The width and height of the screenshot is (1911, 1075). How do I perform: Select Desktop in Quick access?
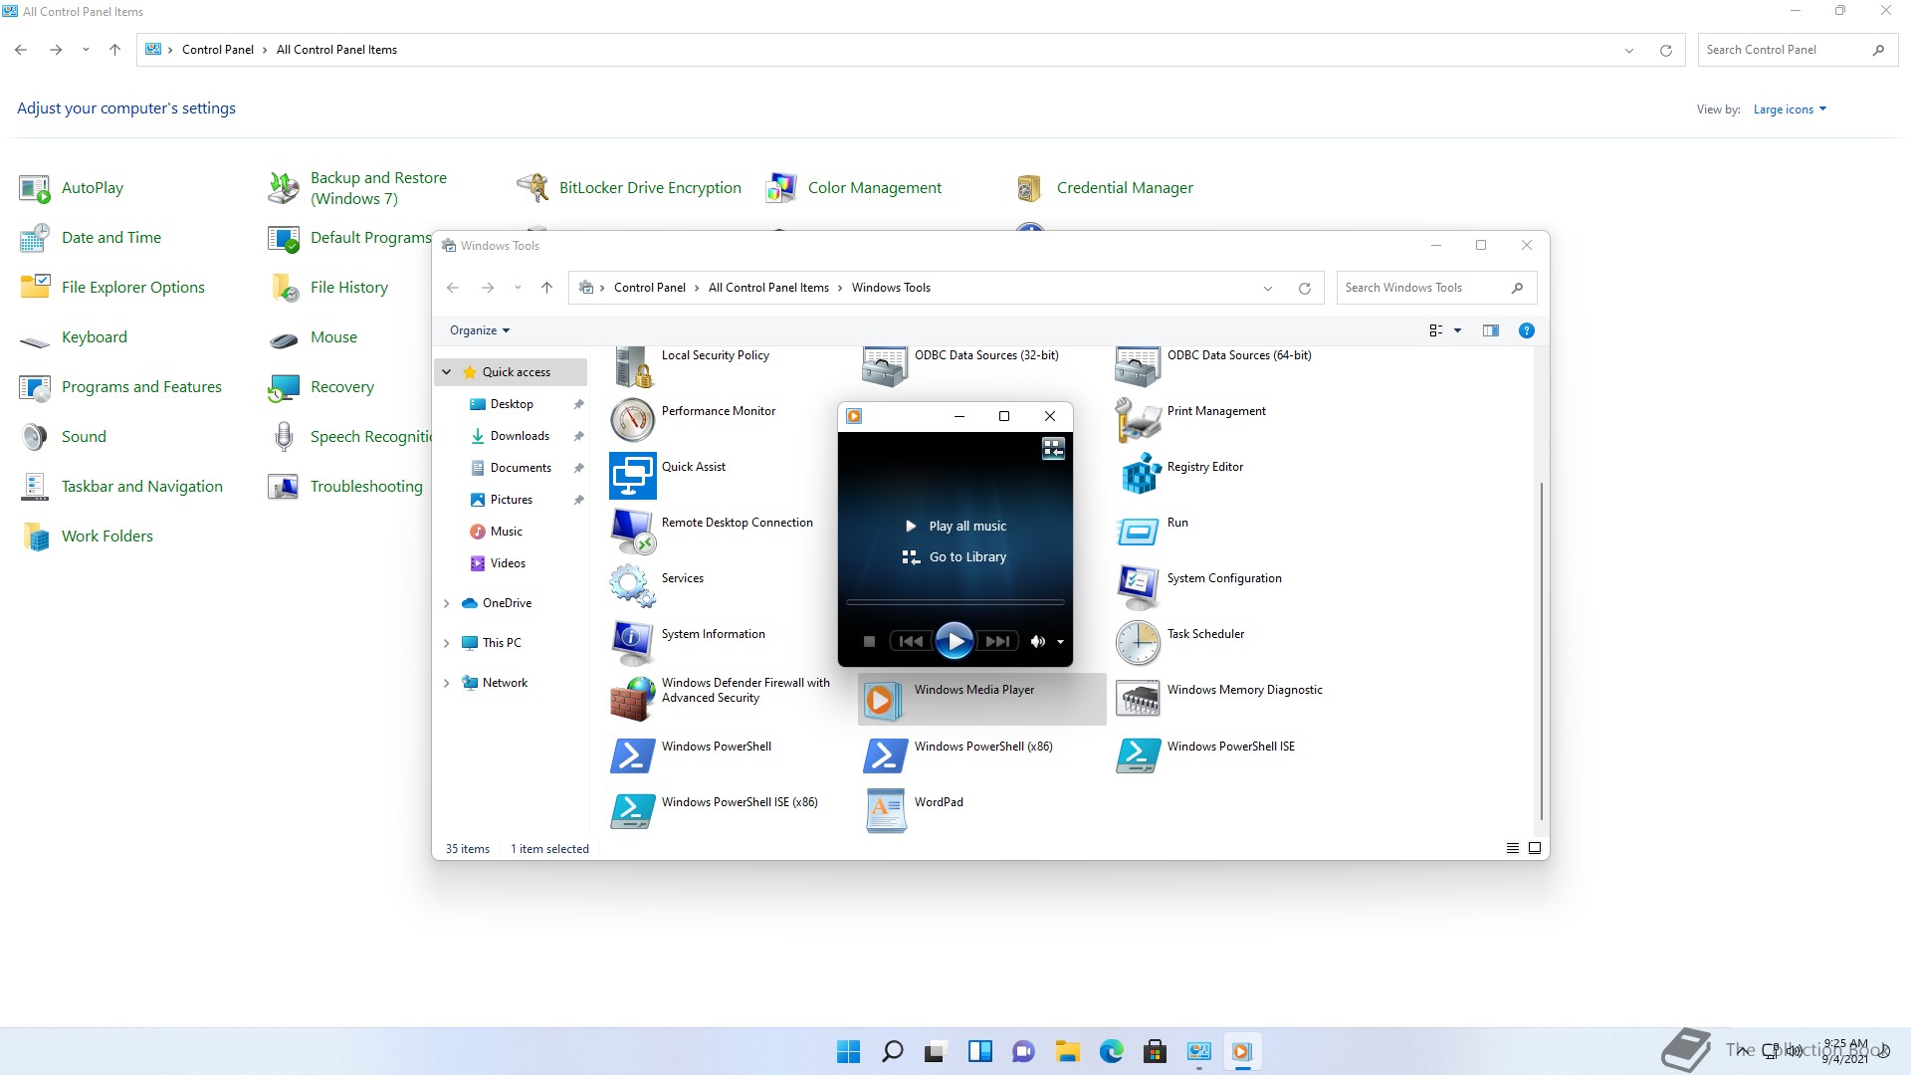pyautogui.click(x=512, y=404)
